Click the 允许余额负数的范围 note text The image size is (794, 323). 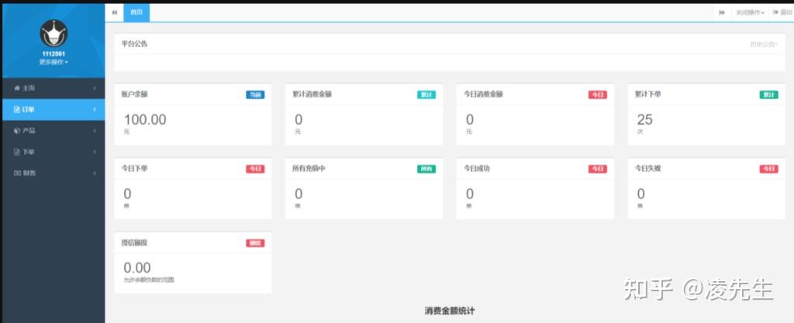tap(148, 280)
